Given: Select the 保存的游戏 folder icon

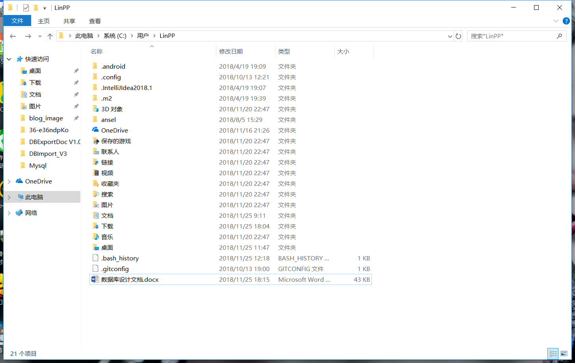Looking at the screenshot, I should (x=95, y=140).
